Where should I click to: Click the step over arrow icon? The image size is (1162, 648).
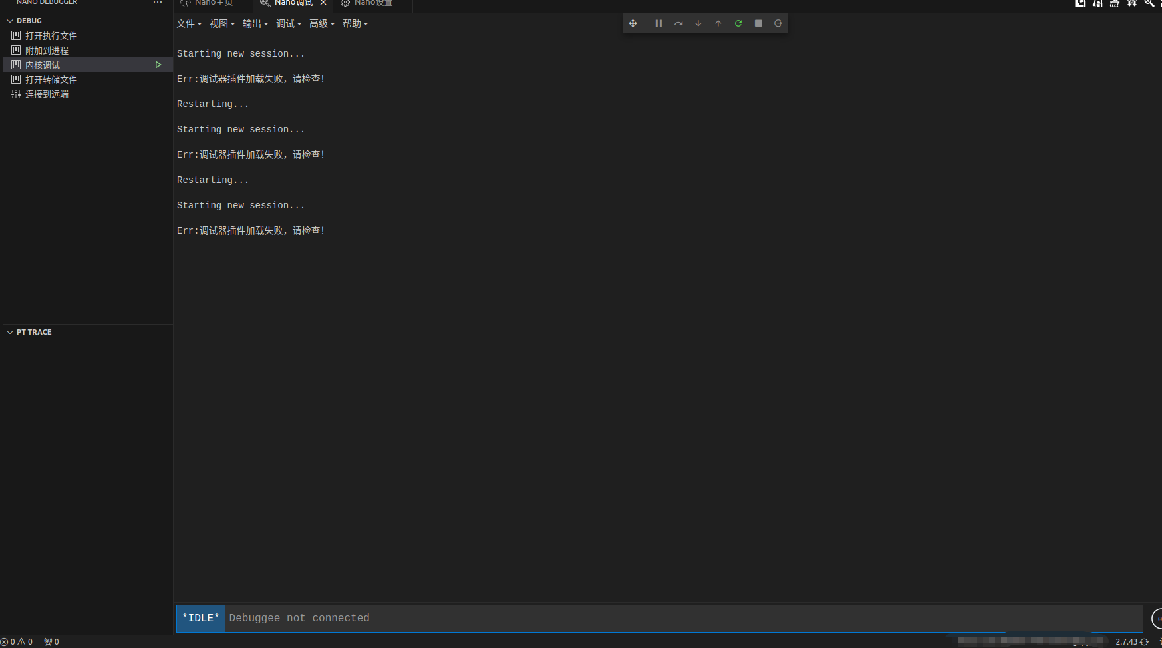coord(678,23)
